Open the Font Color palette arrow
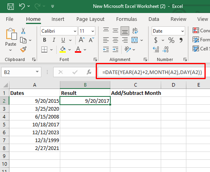This screenshot has height=172, width=210. coord(85,50)
